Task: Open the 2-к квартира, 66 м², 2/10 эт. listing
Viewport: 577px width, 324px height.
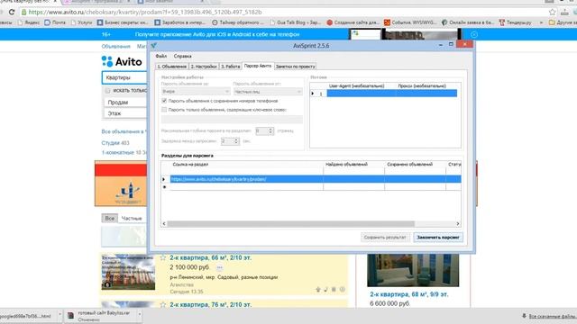Action: 210,258
